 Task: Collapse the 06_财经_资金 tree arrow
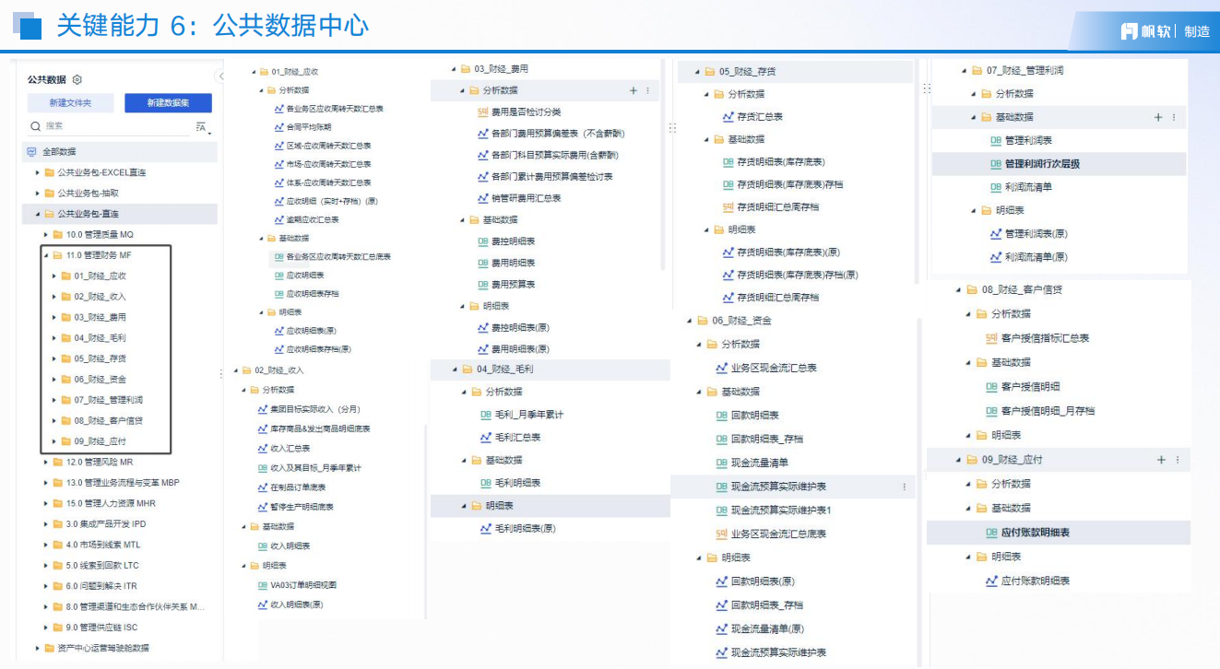pos(690,321)
